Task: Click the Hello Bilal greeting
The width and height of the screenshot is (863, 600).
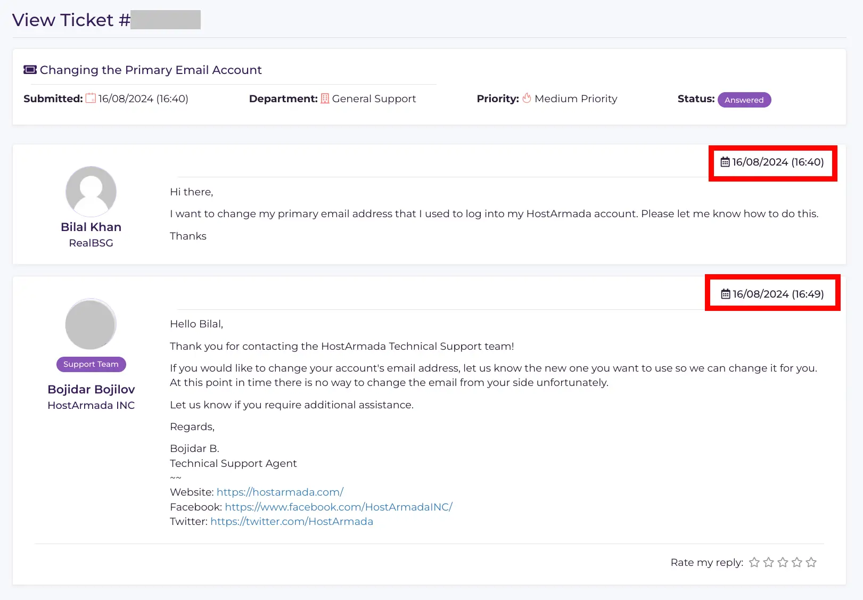Action: pos(196,324)
